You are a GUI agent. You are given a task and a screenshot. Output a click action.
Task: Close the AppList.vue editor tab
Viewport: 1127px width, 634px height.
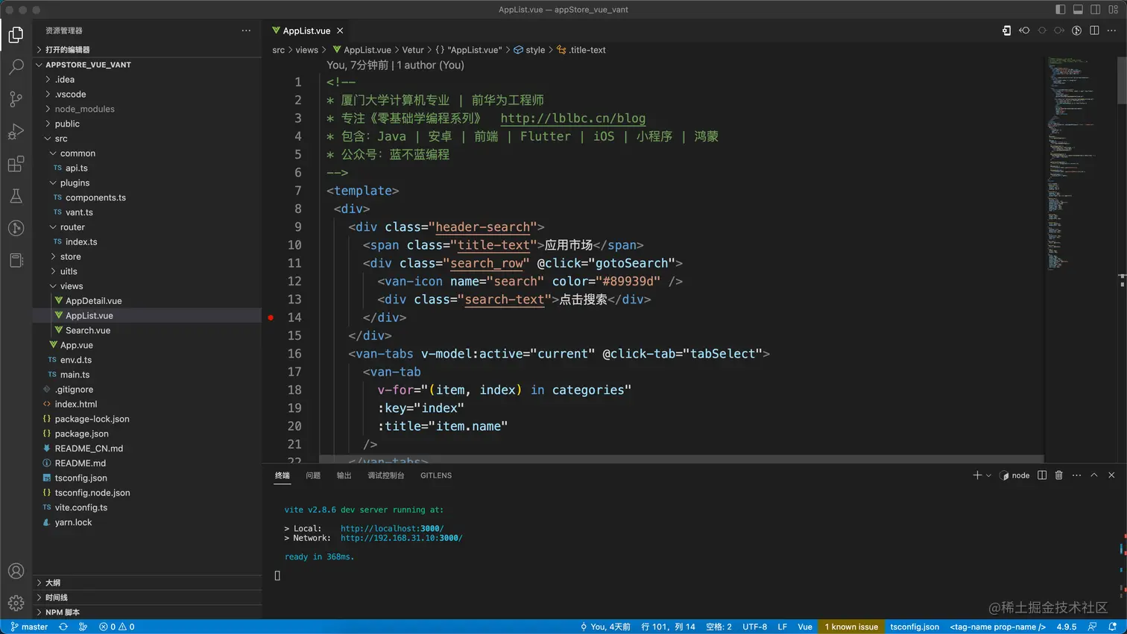[340, 31]
